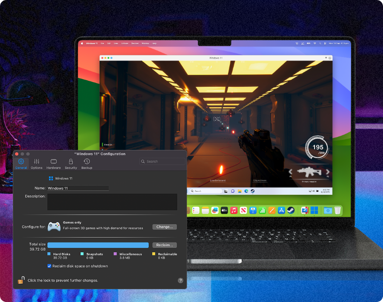Open the Backup configuration pane
Viewport: 383px width, 302px height.
pos(86,163)
